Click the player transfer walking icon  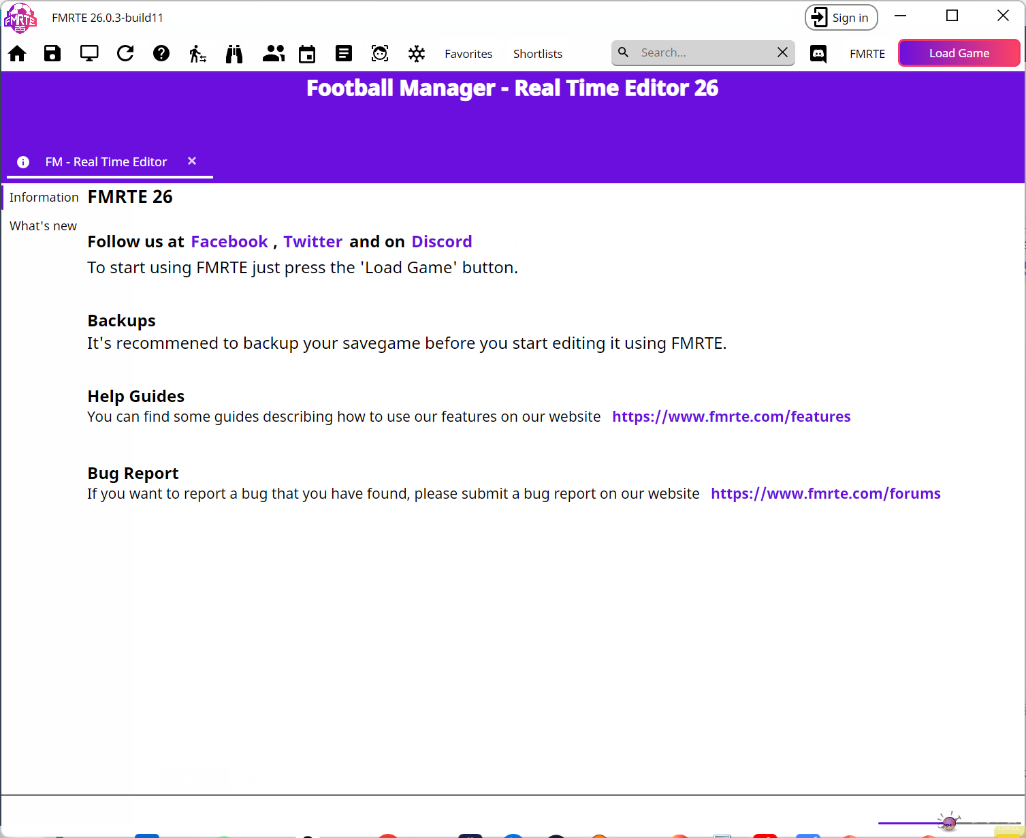197,54
